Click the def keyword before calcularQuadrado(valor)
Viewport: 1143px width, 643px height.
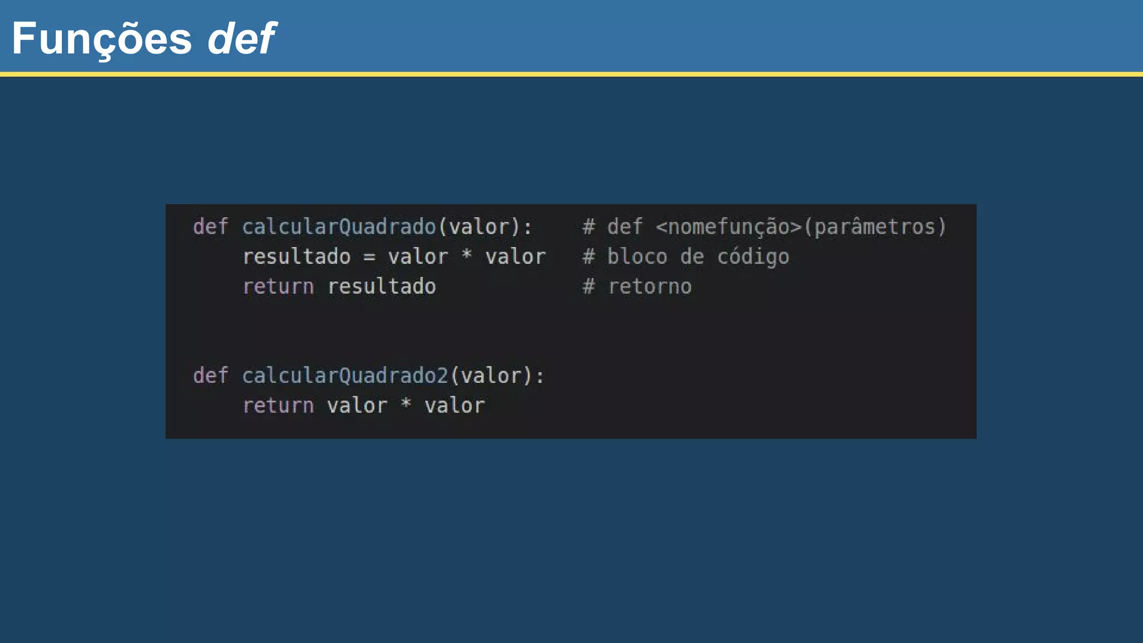click(x=210, y=227)
